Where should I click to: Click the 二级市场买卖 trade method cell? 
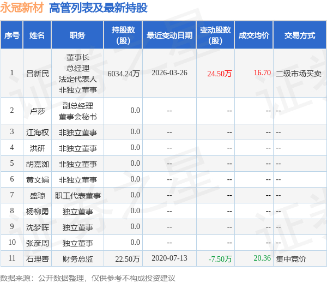point(299,74)
